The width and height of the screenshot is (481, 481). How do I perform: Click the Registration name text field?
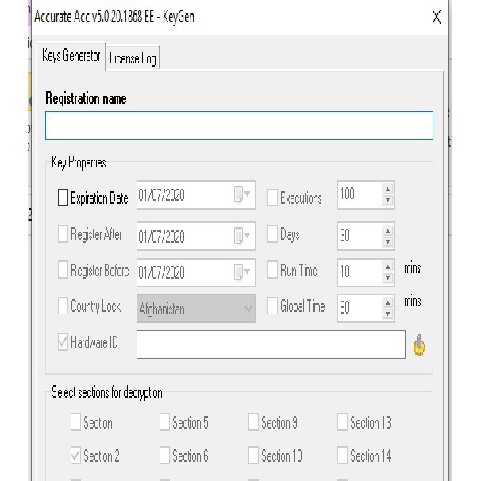pos(239,125)
